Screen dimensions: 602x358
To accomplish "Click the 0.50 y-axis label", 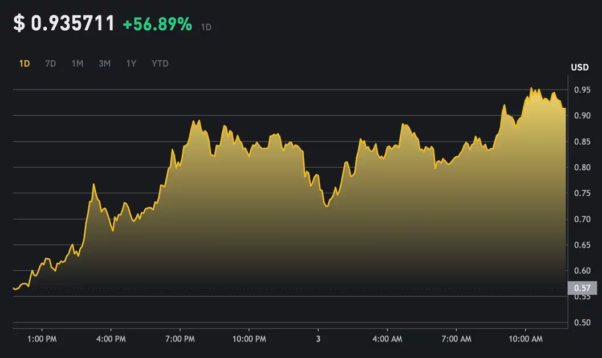I will 582,323.
